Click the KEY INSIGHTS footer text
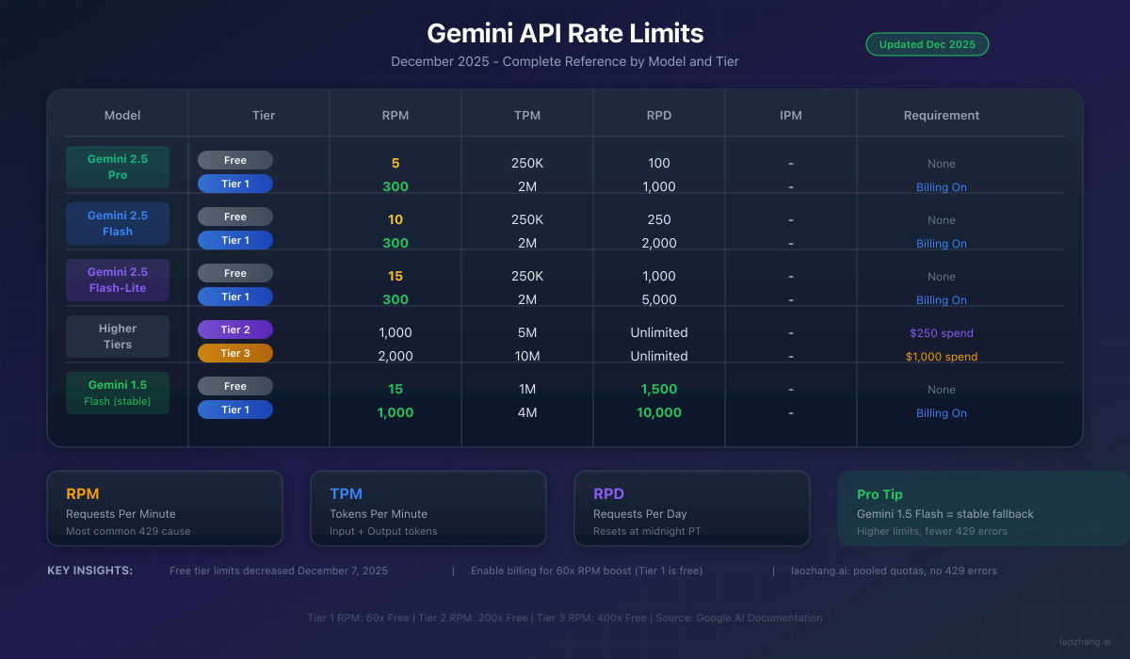The image size is (1130, 659). pyautogui.click(x=89, y=571)
